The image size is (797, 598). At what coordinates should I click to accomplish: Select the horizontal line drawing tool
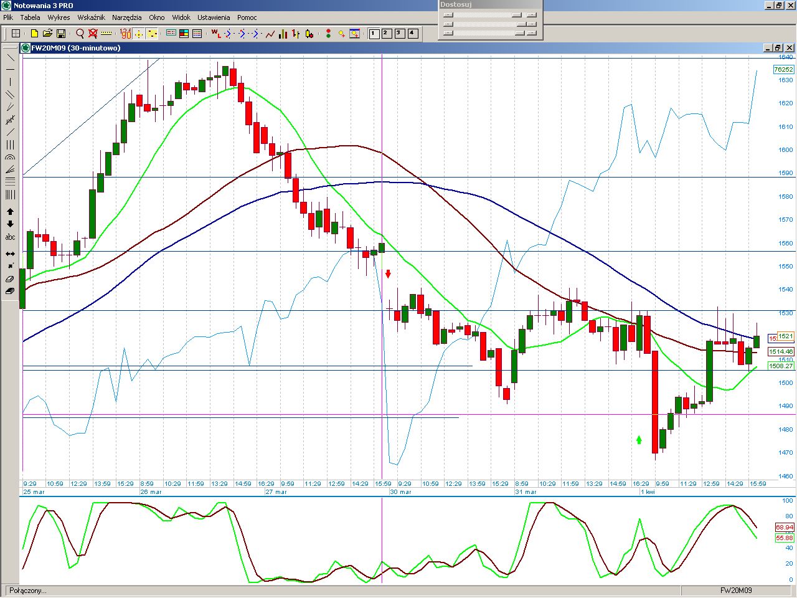pyautogui.click(x=10, y=70)
